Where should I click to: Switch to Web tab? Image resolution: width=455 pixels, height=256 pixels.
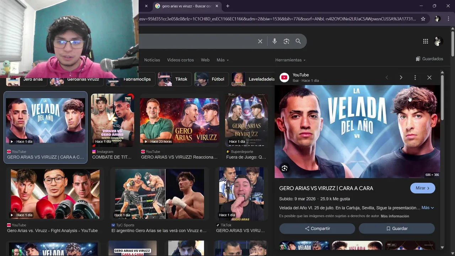[205, 60]
